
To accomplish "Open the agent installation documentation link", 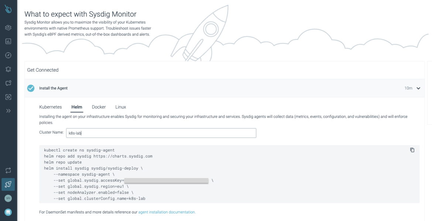I will point(167,212).
